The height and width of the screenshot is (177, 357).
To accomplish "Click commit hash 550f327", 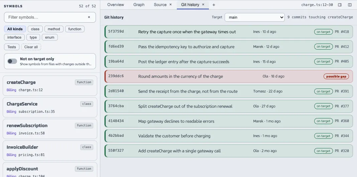I will point(116,151).
